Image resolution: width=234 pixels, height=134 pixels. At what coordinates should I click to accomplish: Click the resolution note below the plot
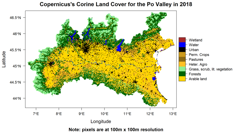[x=116, y=130]
